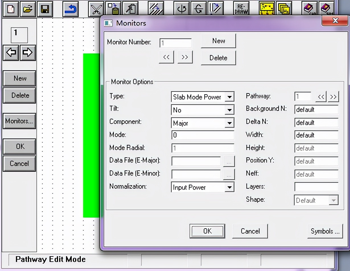Click the slanted lines with arrow icon
The width and height of the screenshot is (350, 271).
point(215,9)
